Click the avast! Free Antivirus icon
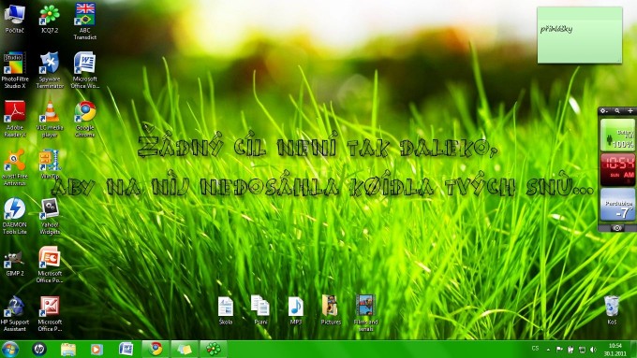 [15, 167]
